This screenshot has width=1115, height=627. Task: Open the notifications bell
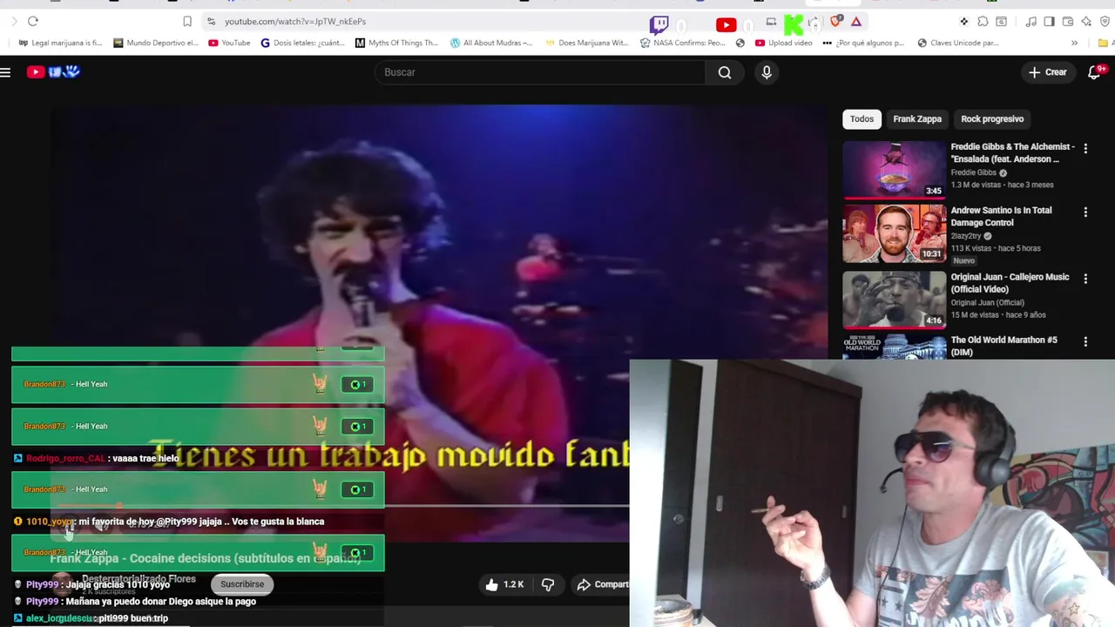(1095, 72)
